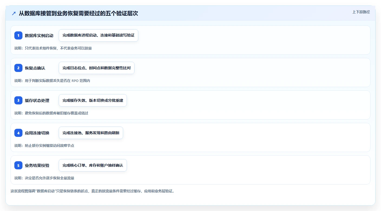Select the 完成缓存失效、版本切换或分批重建 box
This screenshot has width=381, height=211.
click(93, 100)
